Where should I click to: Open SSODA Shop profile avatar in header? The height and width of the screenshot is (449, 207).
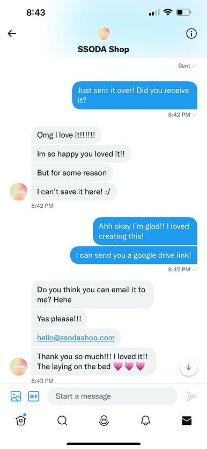(103, 33)
